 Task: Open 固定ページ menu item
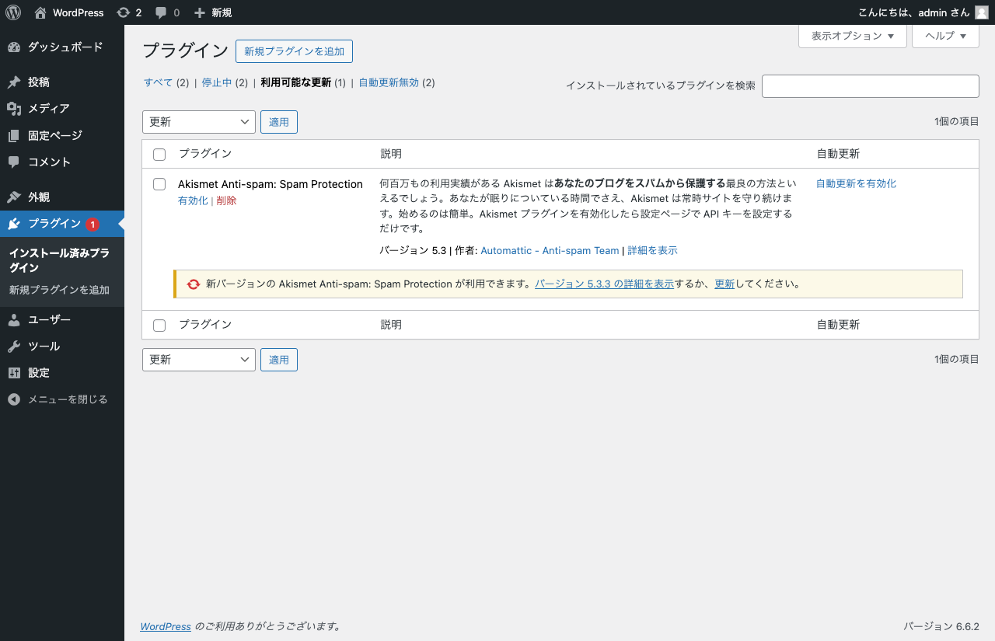pos(62,136)
